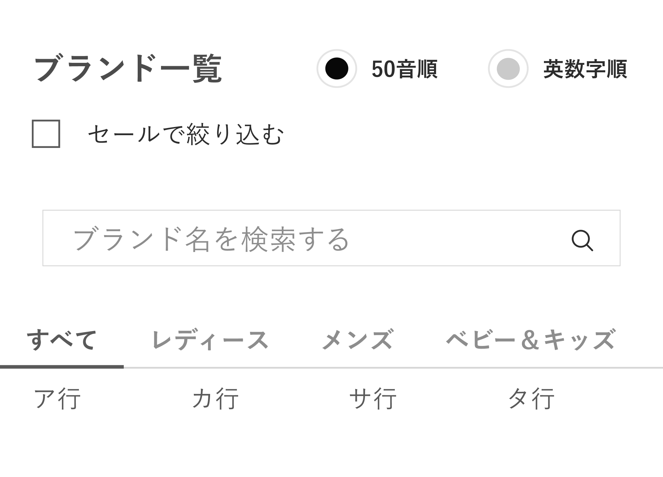663x477 pixels.
Task: Tick the セールで絞り込む checkbox
Action: [46, 134]
